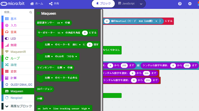The width and height of the screenshot is (199, 111).
Task: Open the MaqueenIR block category
Action: tap(18, 52)
